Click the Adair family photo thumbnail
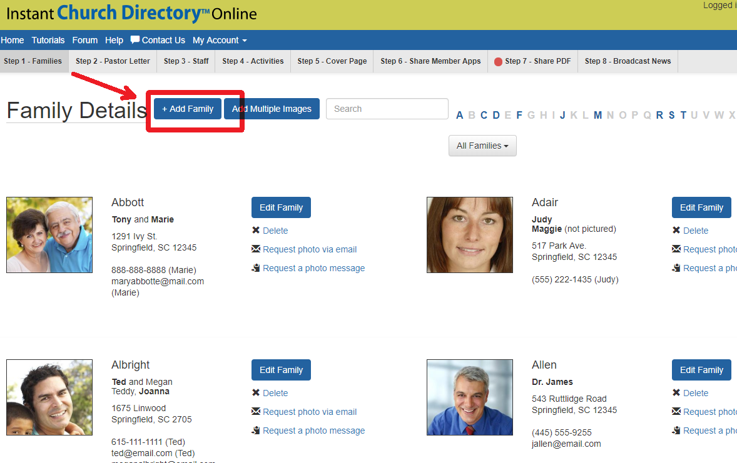The height and width of the screenshot is (463, 737). click(x=470, y=235)
